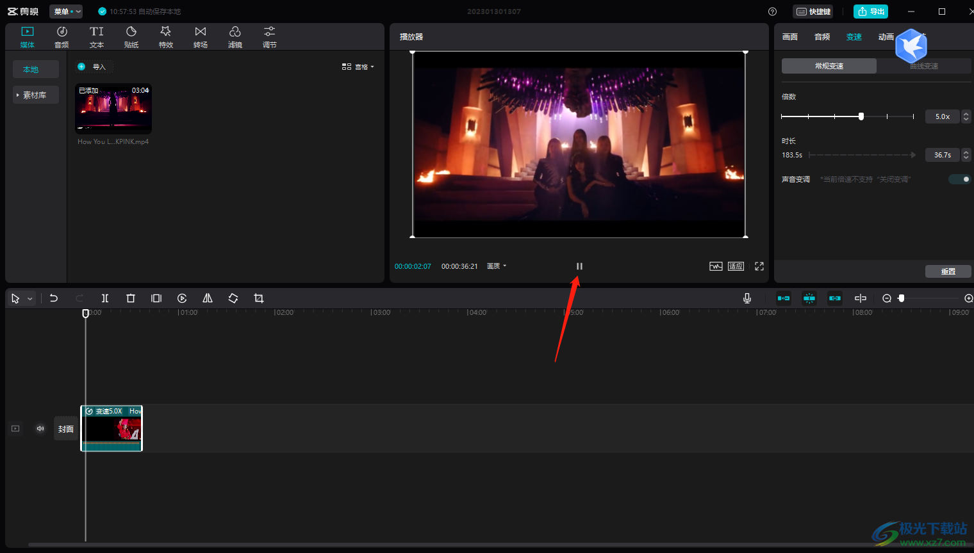This screenshot has height=553, width=974.
Task: Open the 特效 effects panel
Action: click(x=166, y=37)
